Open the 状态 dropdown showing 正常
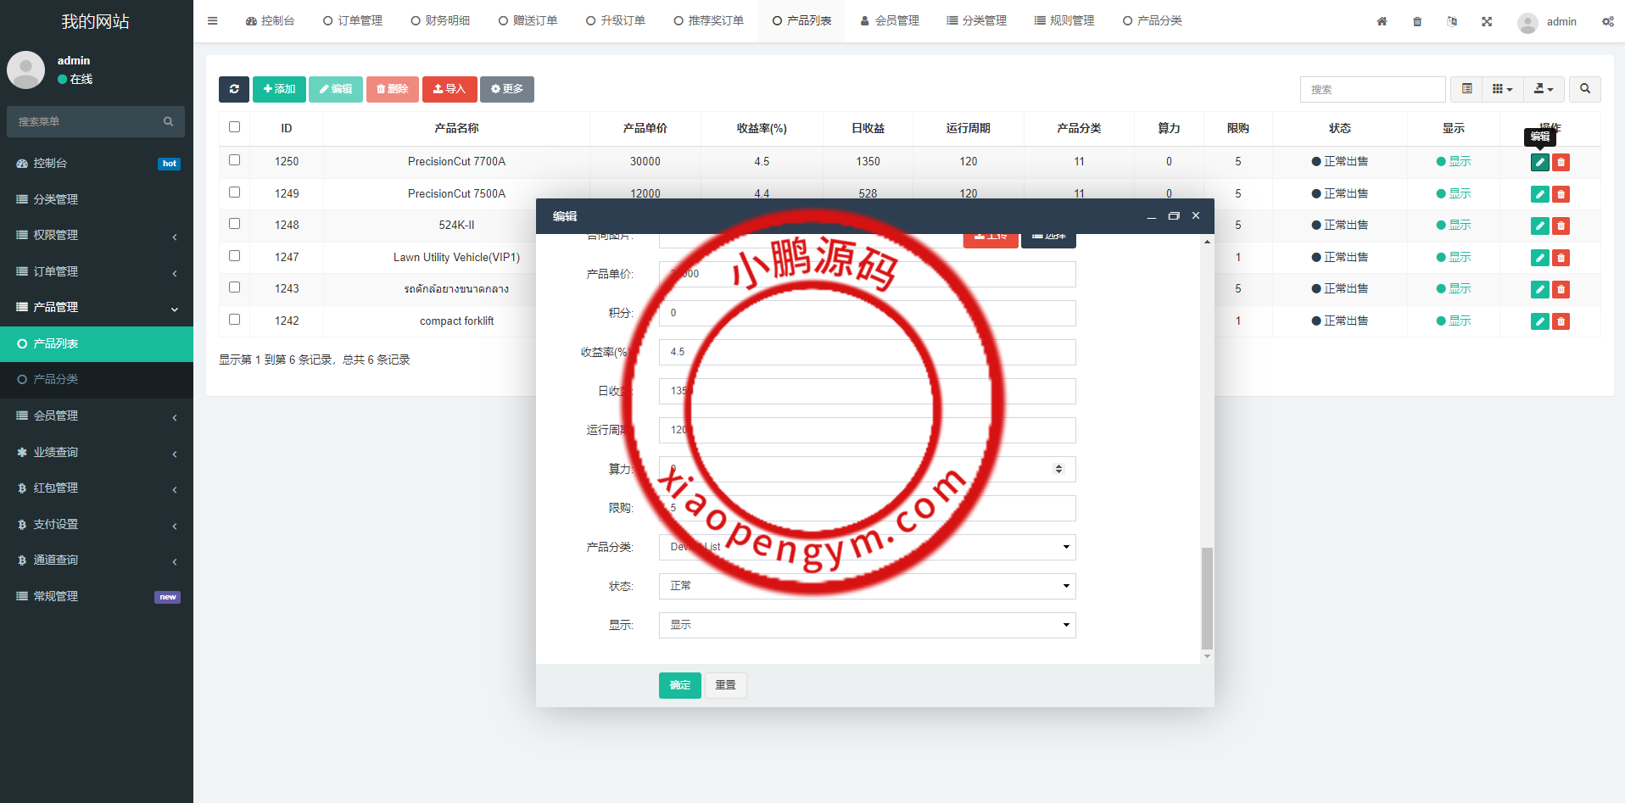The width and height of the screenshot is (1625, 803). point(867,586)
